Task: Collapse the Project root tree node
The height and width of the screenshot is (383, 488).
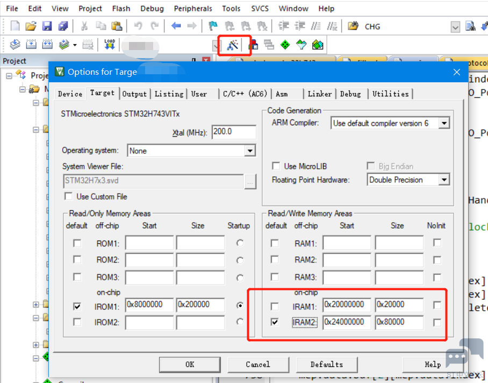Action: click(x=9, y=76)
